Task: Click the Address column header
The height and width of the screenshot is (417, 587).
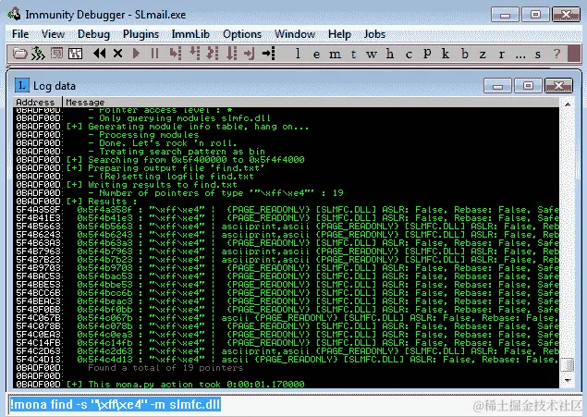Action: [x=37, y=102]
